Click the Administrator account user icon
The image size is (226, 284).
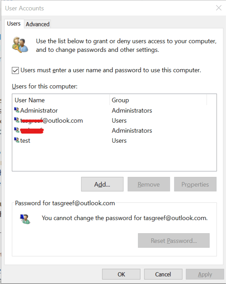[x=17, y=110]
